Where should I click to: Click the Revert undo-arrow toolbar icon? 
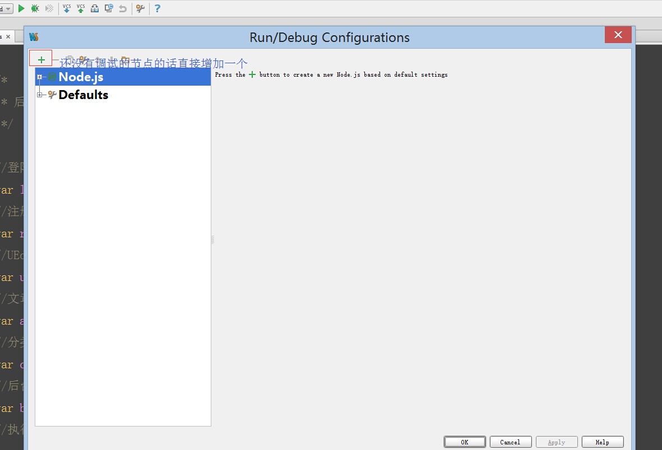(x=122, y=8)
